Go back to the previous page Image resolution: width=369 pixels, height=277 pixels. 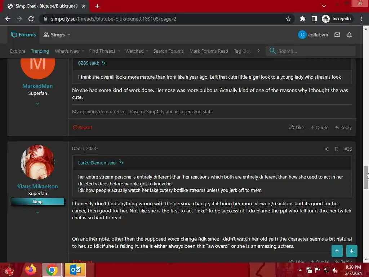[x=8, y=19]
